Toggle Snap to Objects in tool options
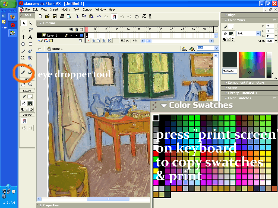Screen dimensions: 278x208 coord(24,121)
